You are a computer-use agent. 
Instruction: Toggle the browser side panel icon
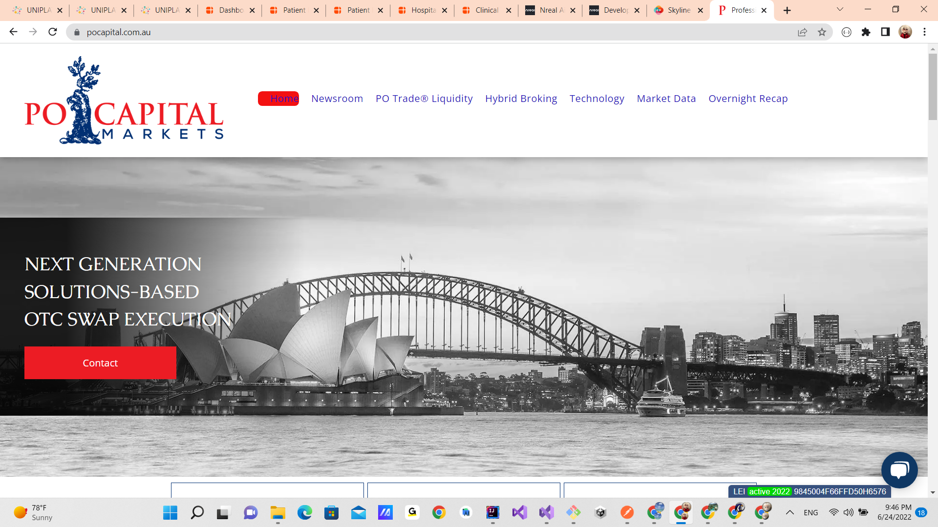point(885,32)
